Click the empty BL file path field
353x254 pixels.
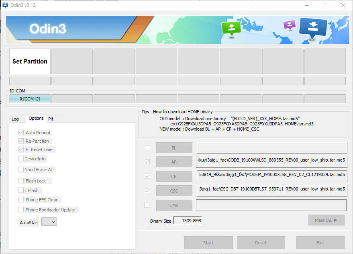point(272,147)
